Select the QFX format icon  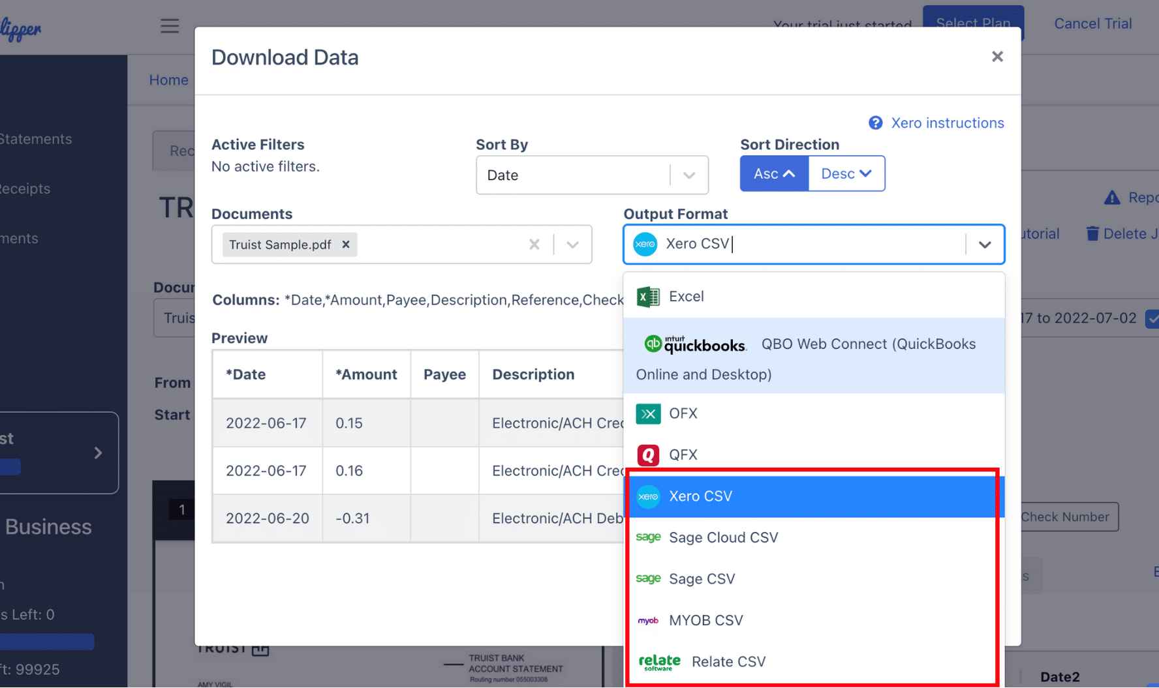[647, 455]
